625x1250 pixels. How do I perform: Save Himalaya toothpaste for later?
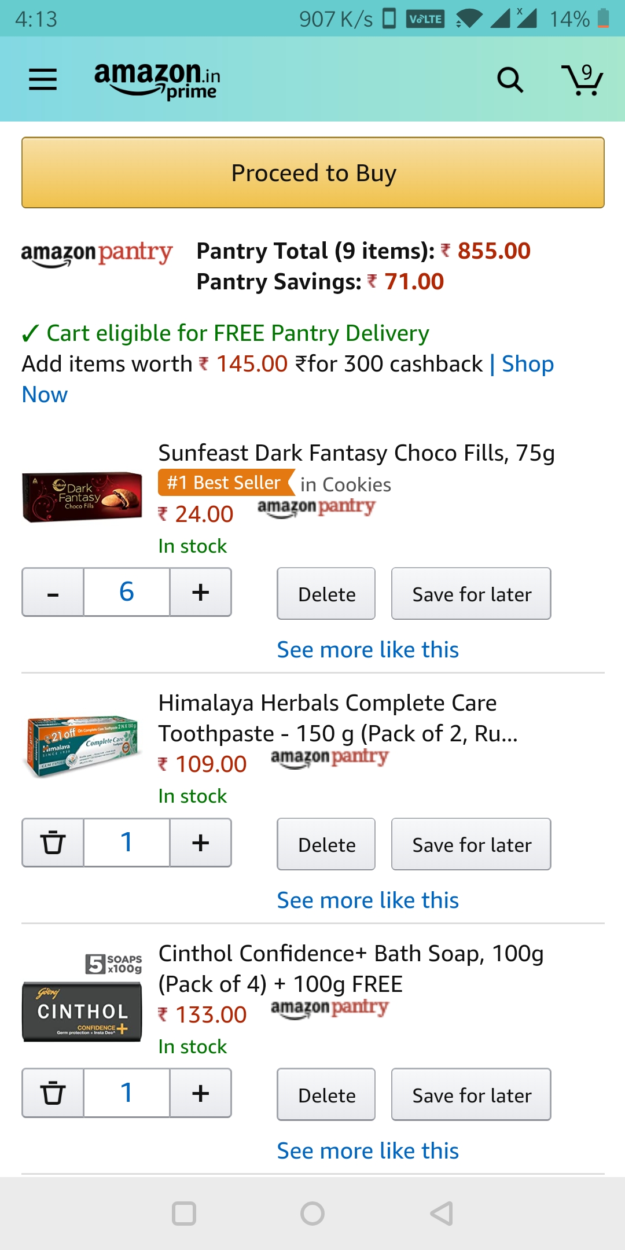coord(471,844)
